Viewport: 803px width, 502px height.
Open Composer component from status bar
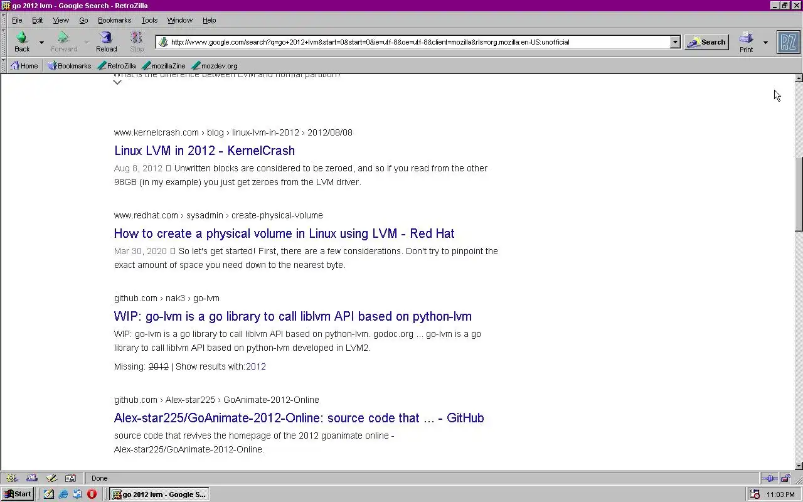[x=51, y=478]
